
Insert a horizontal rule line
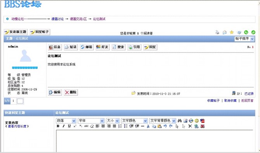click(x=142, y=126)
